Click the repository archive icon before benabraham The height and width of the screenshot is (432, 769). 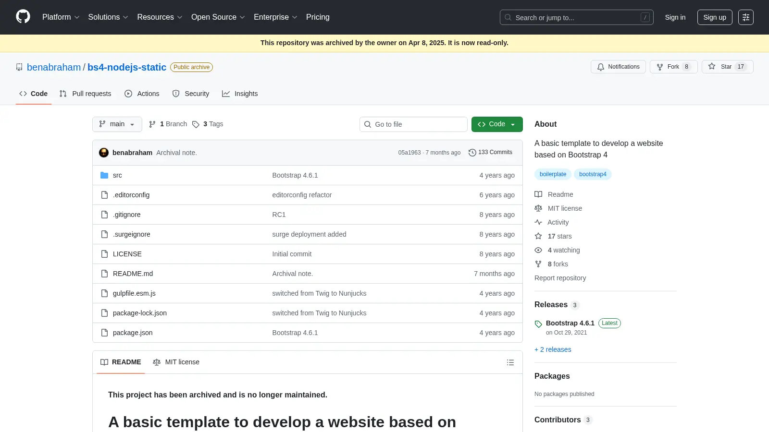19,67
